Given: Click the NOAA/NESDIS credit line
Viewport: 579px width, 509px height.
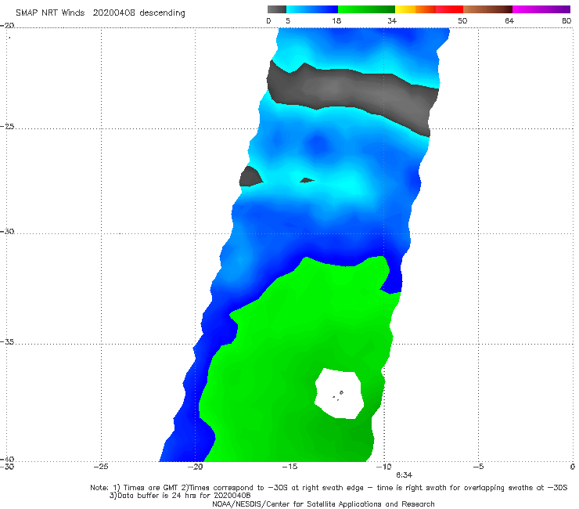Looking at the screenshot, I should pos(323,504).
